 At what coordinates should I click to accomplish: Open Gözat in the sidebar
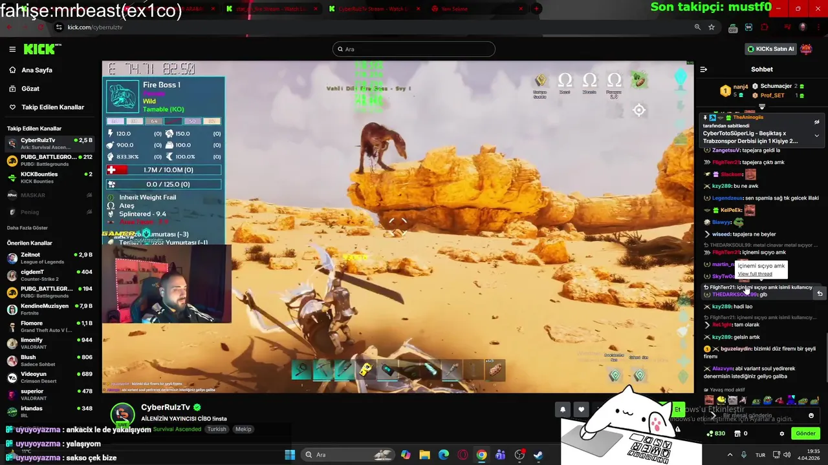coord(30,88)
